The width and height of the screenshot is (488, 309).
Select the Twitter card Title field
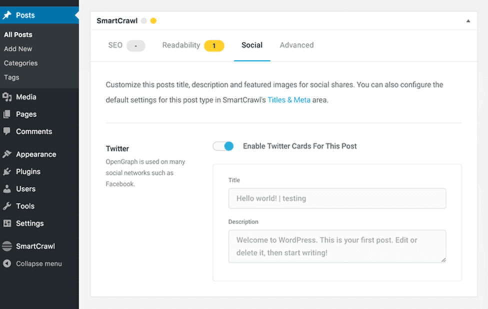(337, 198)
